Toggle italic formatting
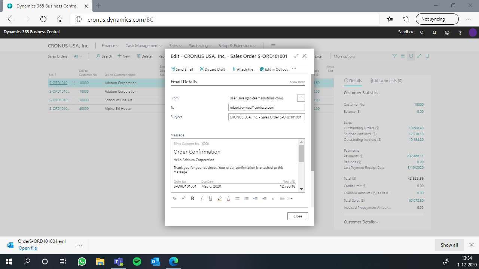This screenshot has height=269, width=479. click(201, 199)
